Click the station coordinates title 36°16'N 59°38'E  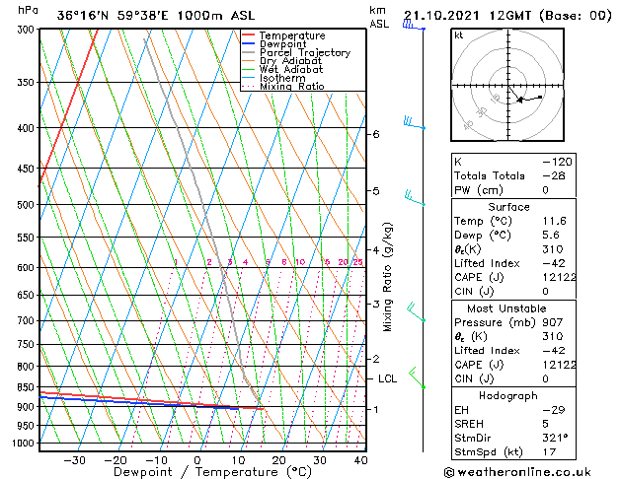tap(113, 16)
